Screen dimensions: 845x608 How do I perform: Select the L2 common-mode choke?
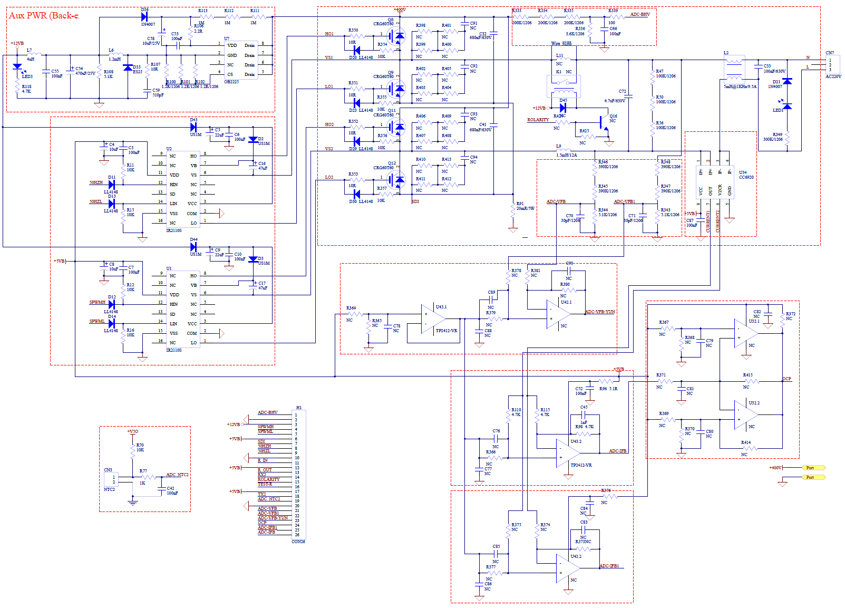coord(734,69)
